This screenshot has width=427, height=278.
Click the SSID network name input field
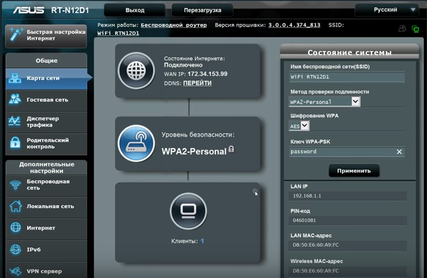coord(346,77)
